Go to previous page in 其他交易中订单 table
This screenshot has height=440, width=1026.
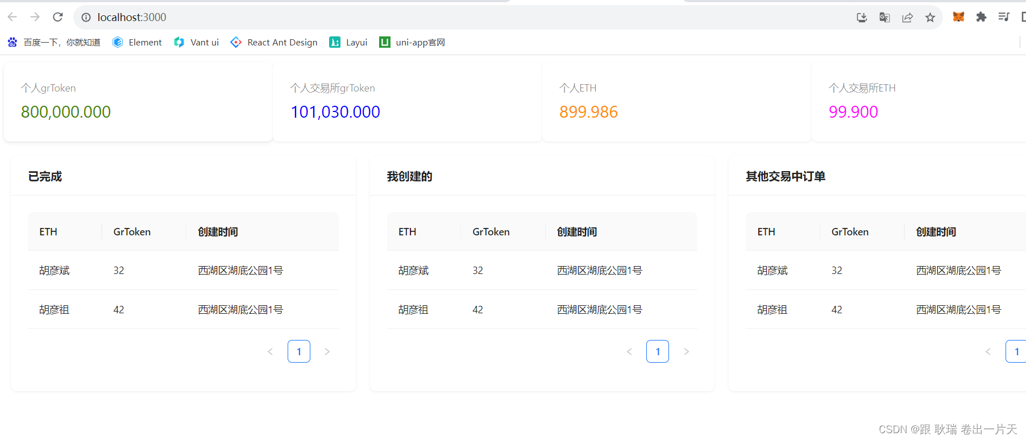tap(988, 351)
